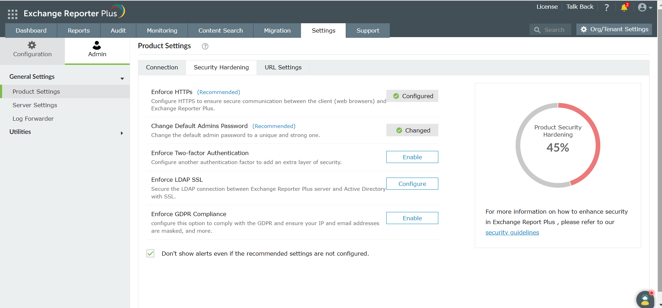
Task: Open the security guidelines link
Action: pos(512,232)
